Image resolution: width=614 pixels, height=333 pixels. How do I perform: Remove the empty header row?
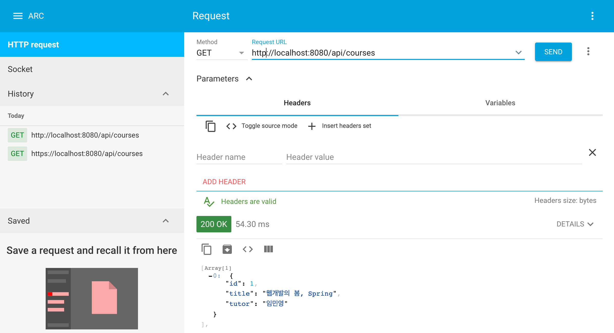point(592,153)
